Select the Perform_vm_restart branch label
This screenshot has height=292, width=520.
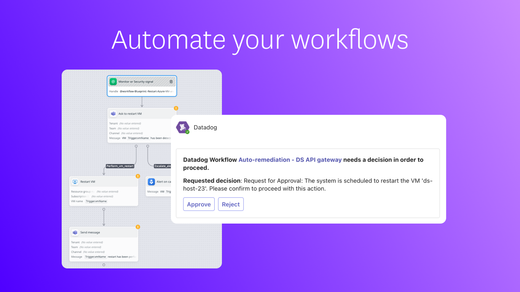click(x=120, y=166)
